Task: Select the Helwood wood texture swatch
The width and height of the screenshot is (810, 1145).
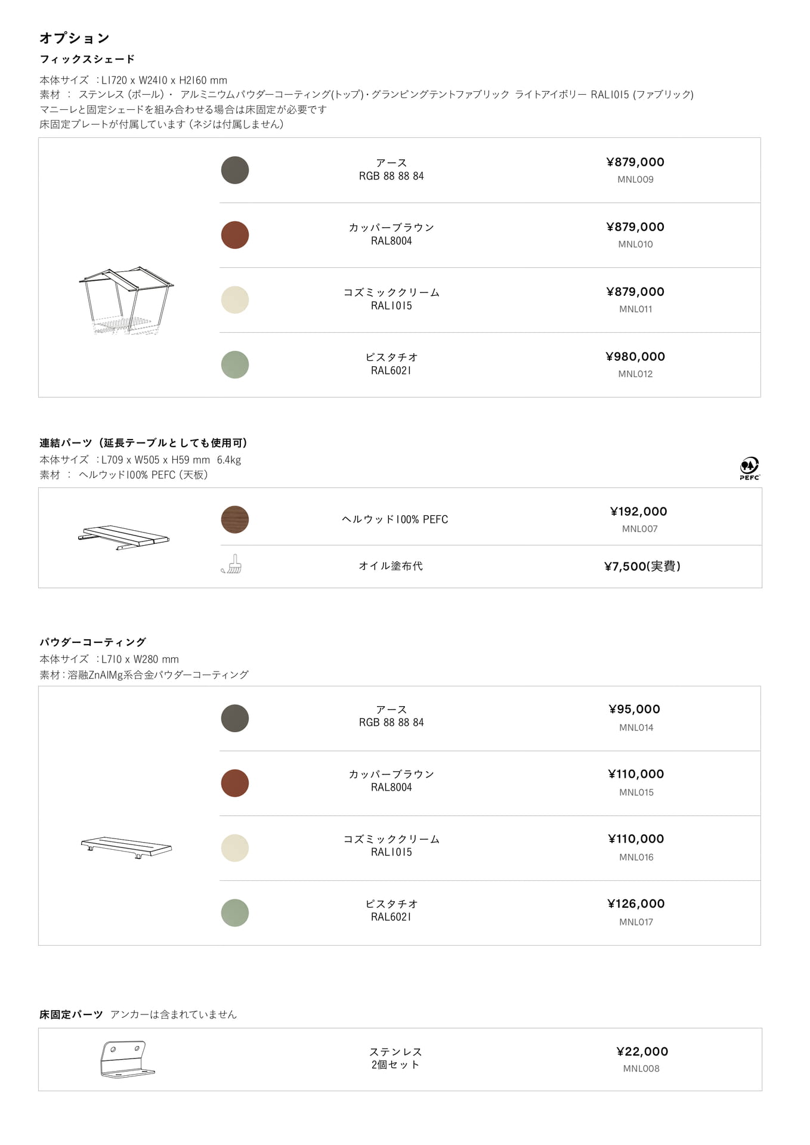Action: pos(235,519)
